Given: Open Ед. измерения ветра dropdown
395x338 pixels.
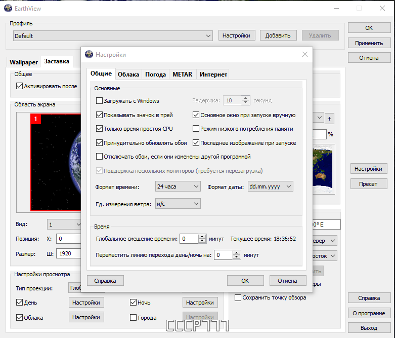Looking at the screenshot, I should 178,204.
